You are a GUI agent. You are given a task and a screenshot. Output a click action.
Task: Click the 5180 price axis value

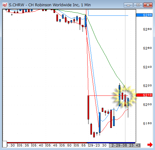pos(147,123)
